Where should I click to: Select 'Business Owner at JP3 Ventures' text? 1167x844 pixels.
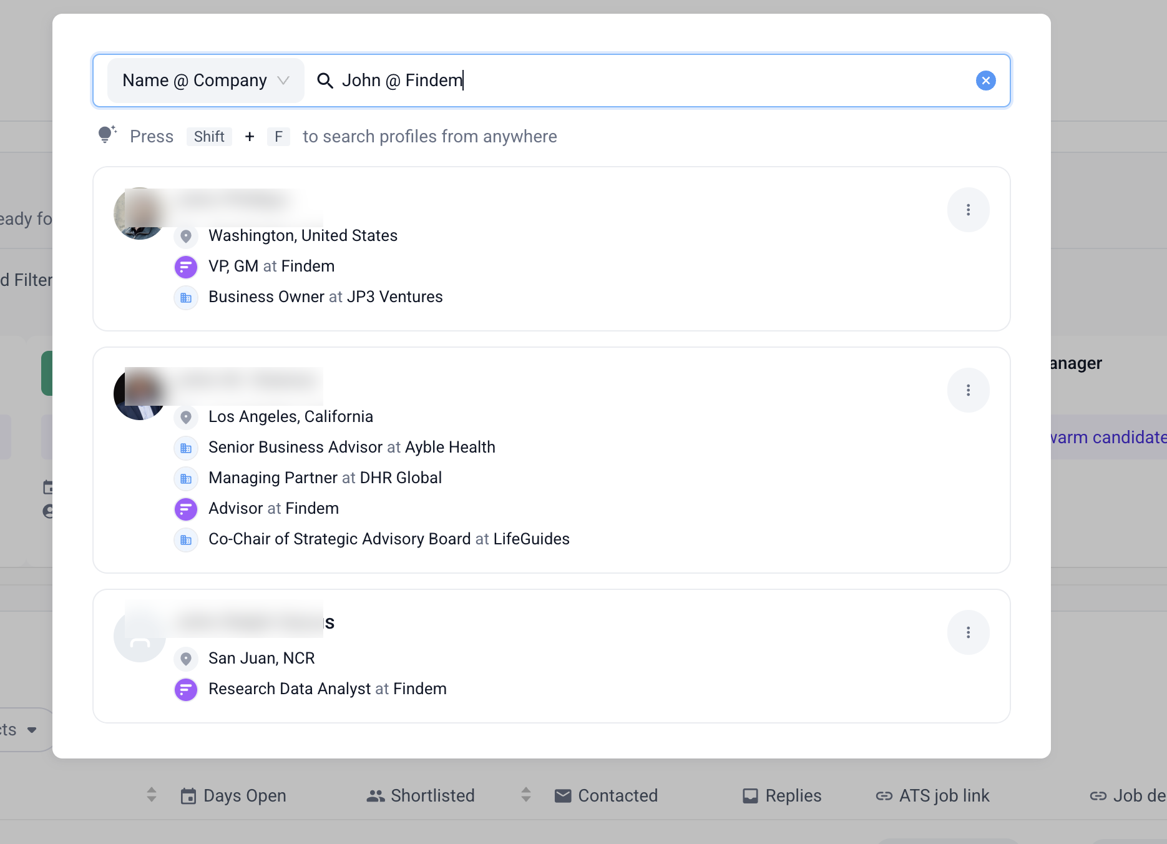[x=326, y=297]
